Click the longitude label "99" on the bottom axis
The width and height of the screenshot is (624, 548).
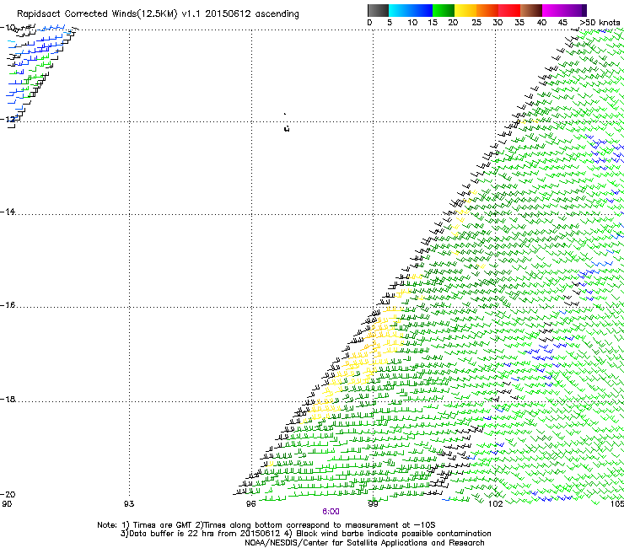(x=373, y=504)
